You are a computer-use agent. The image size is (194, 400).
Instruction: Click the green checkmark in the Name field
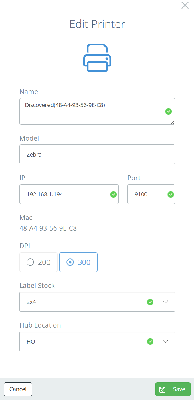(168, 112)
